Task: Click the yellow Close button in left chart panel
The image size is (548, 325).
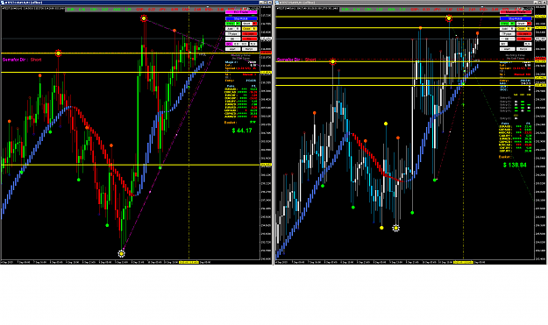Action: [250, 29]
